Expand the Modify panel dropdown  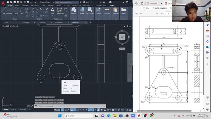[x=40, y=19]
